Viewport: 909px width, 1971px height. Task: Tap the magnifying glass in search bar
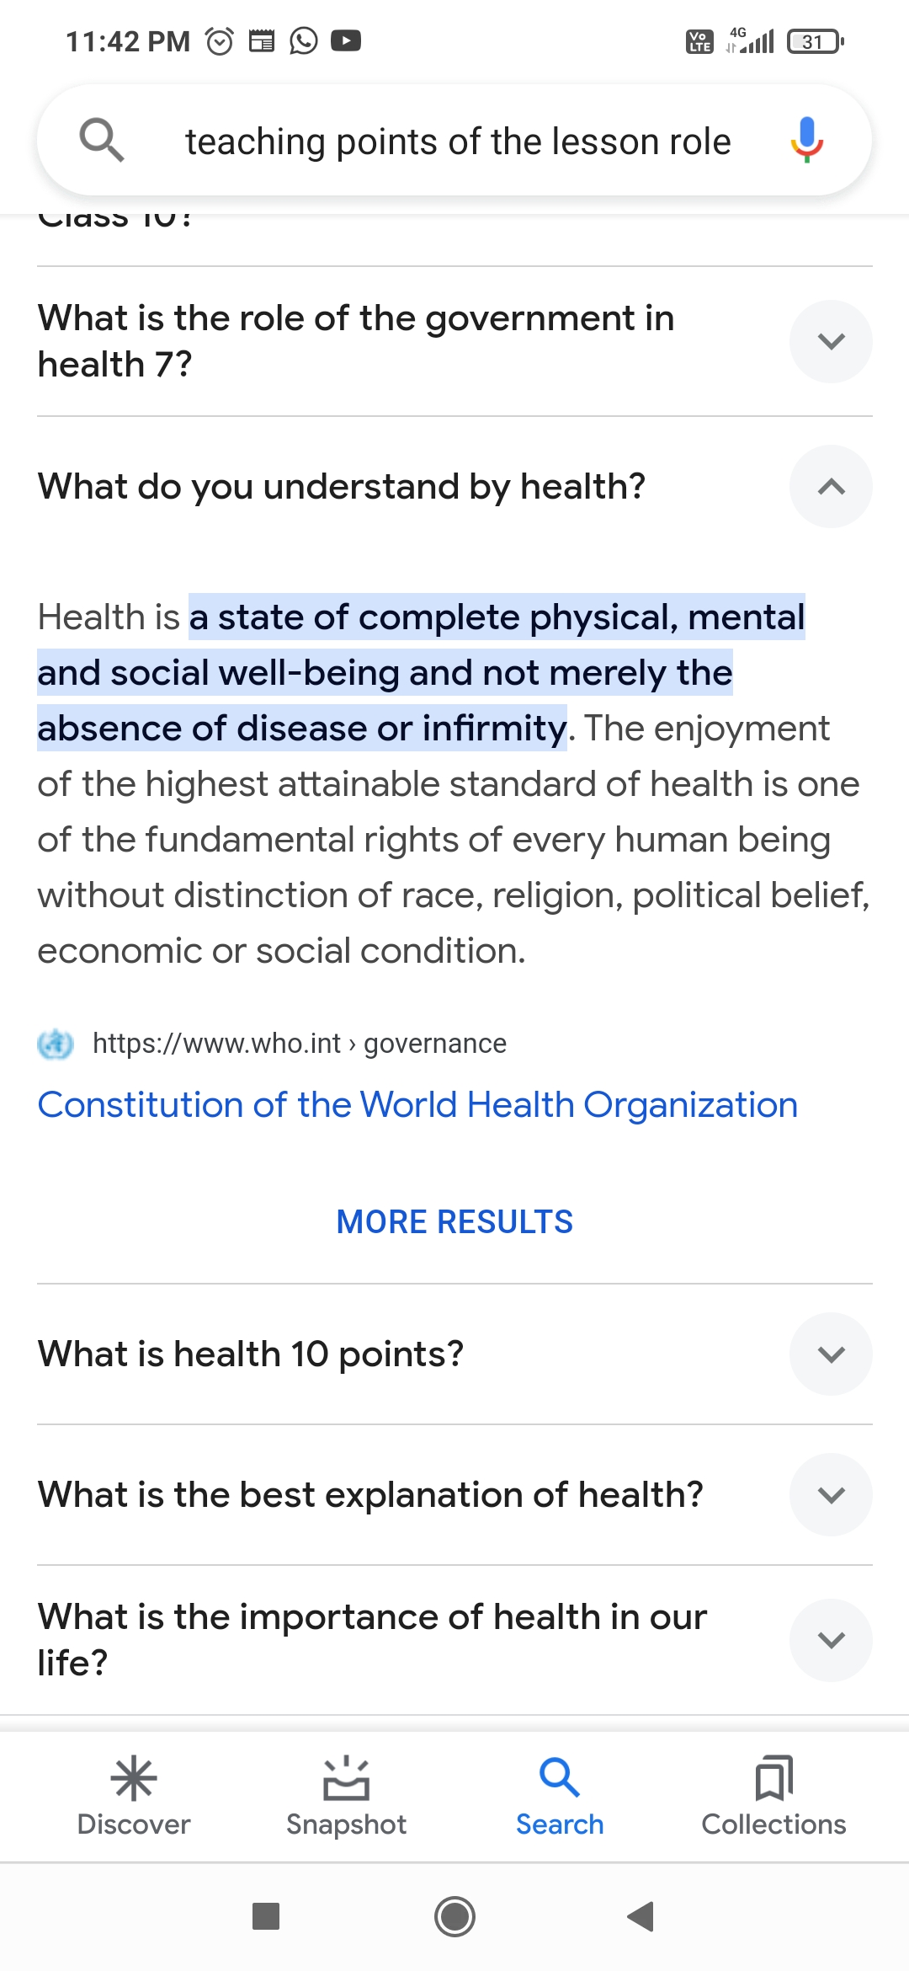tap(102, 140)
